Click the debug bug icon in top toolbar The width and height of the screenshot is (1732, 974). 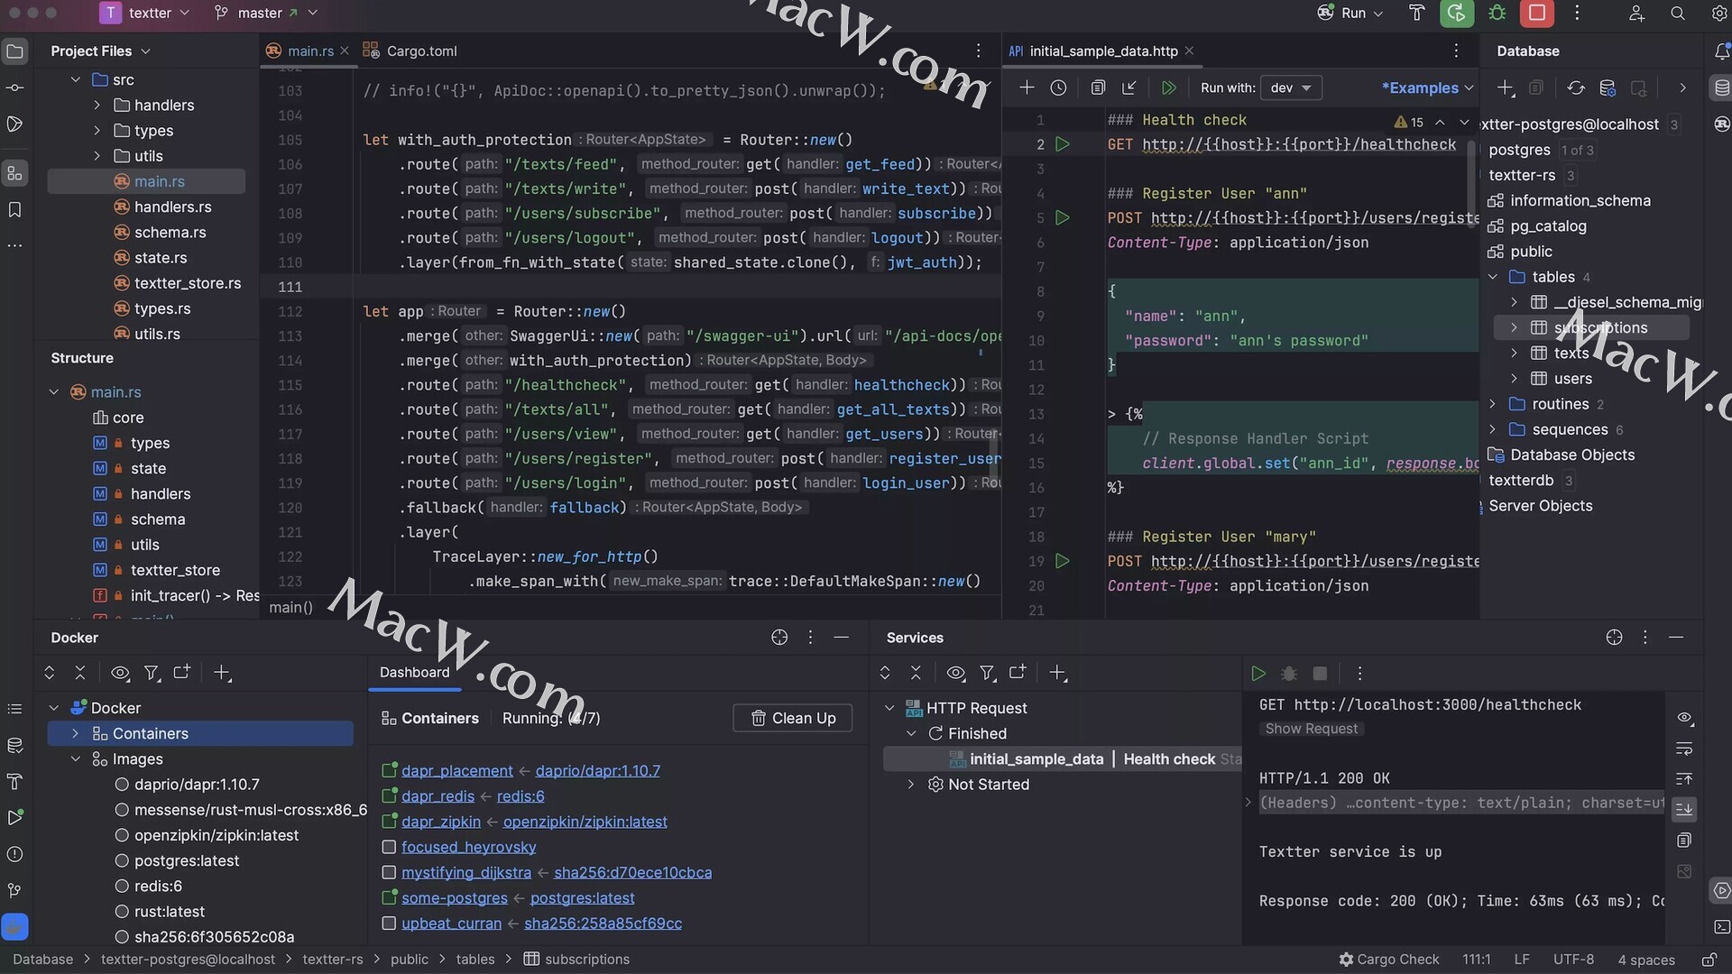[x=1497, y=13]
